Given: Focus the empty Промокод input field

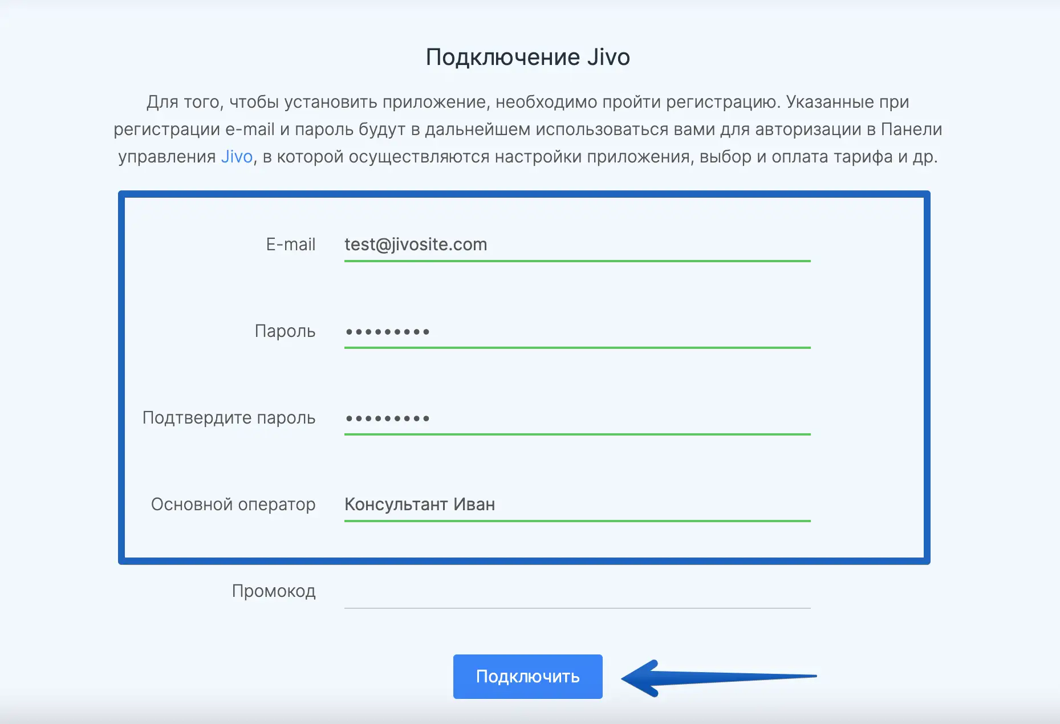Looking at the screenshot, I should [576, 593].
